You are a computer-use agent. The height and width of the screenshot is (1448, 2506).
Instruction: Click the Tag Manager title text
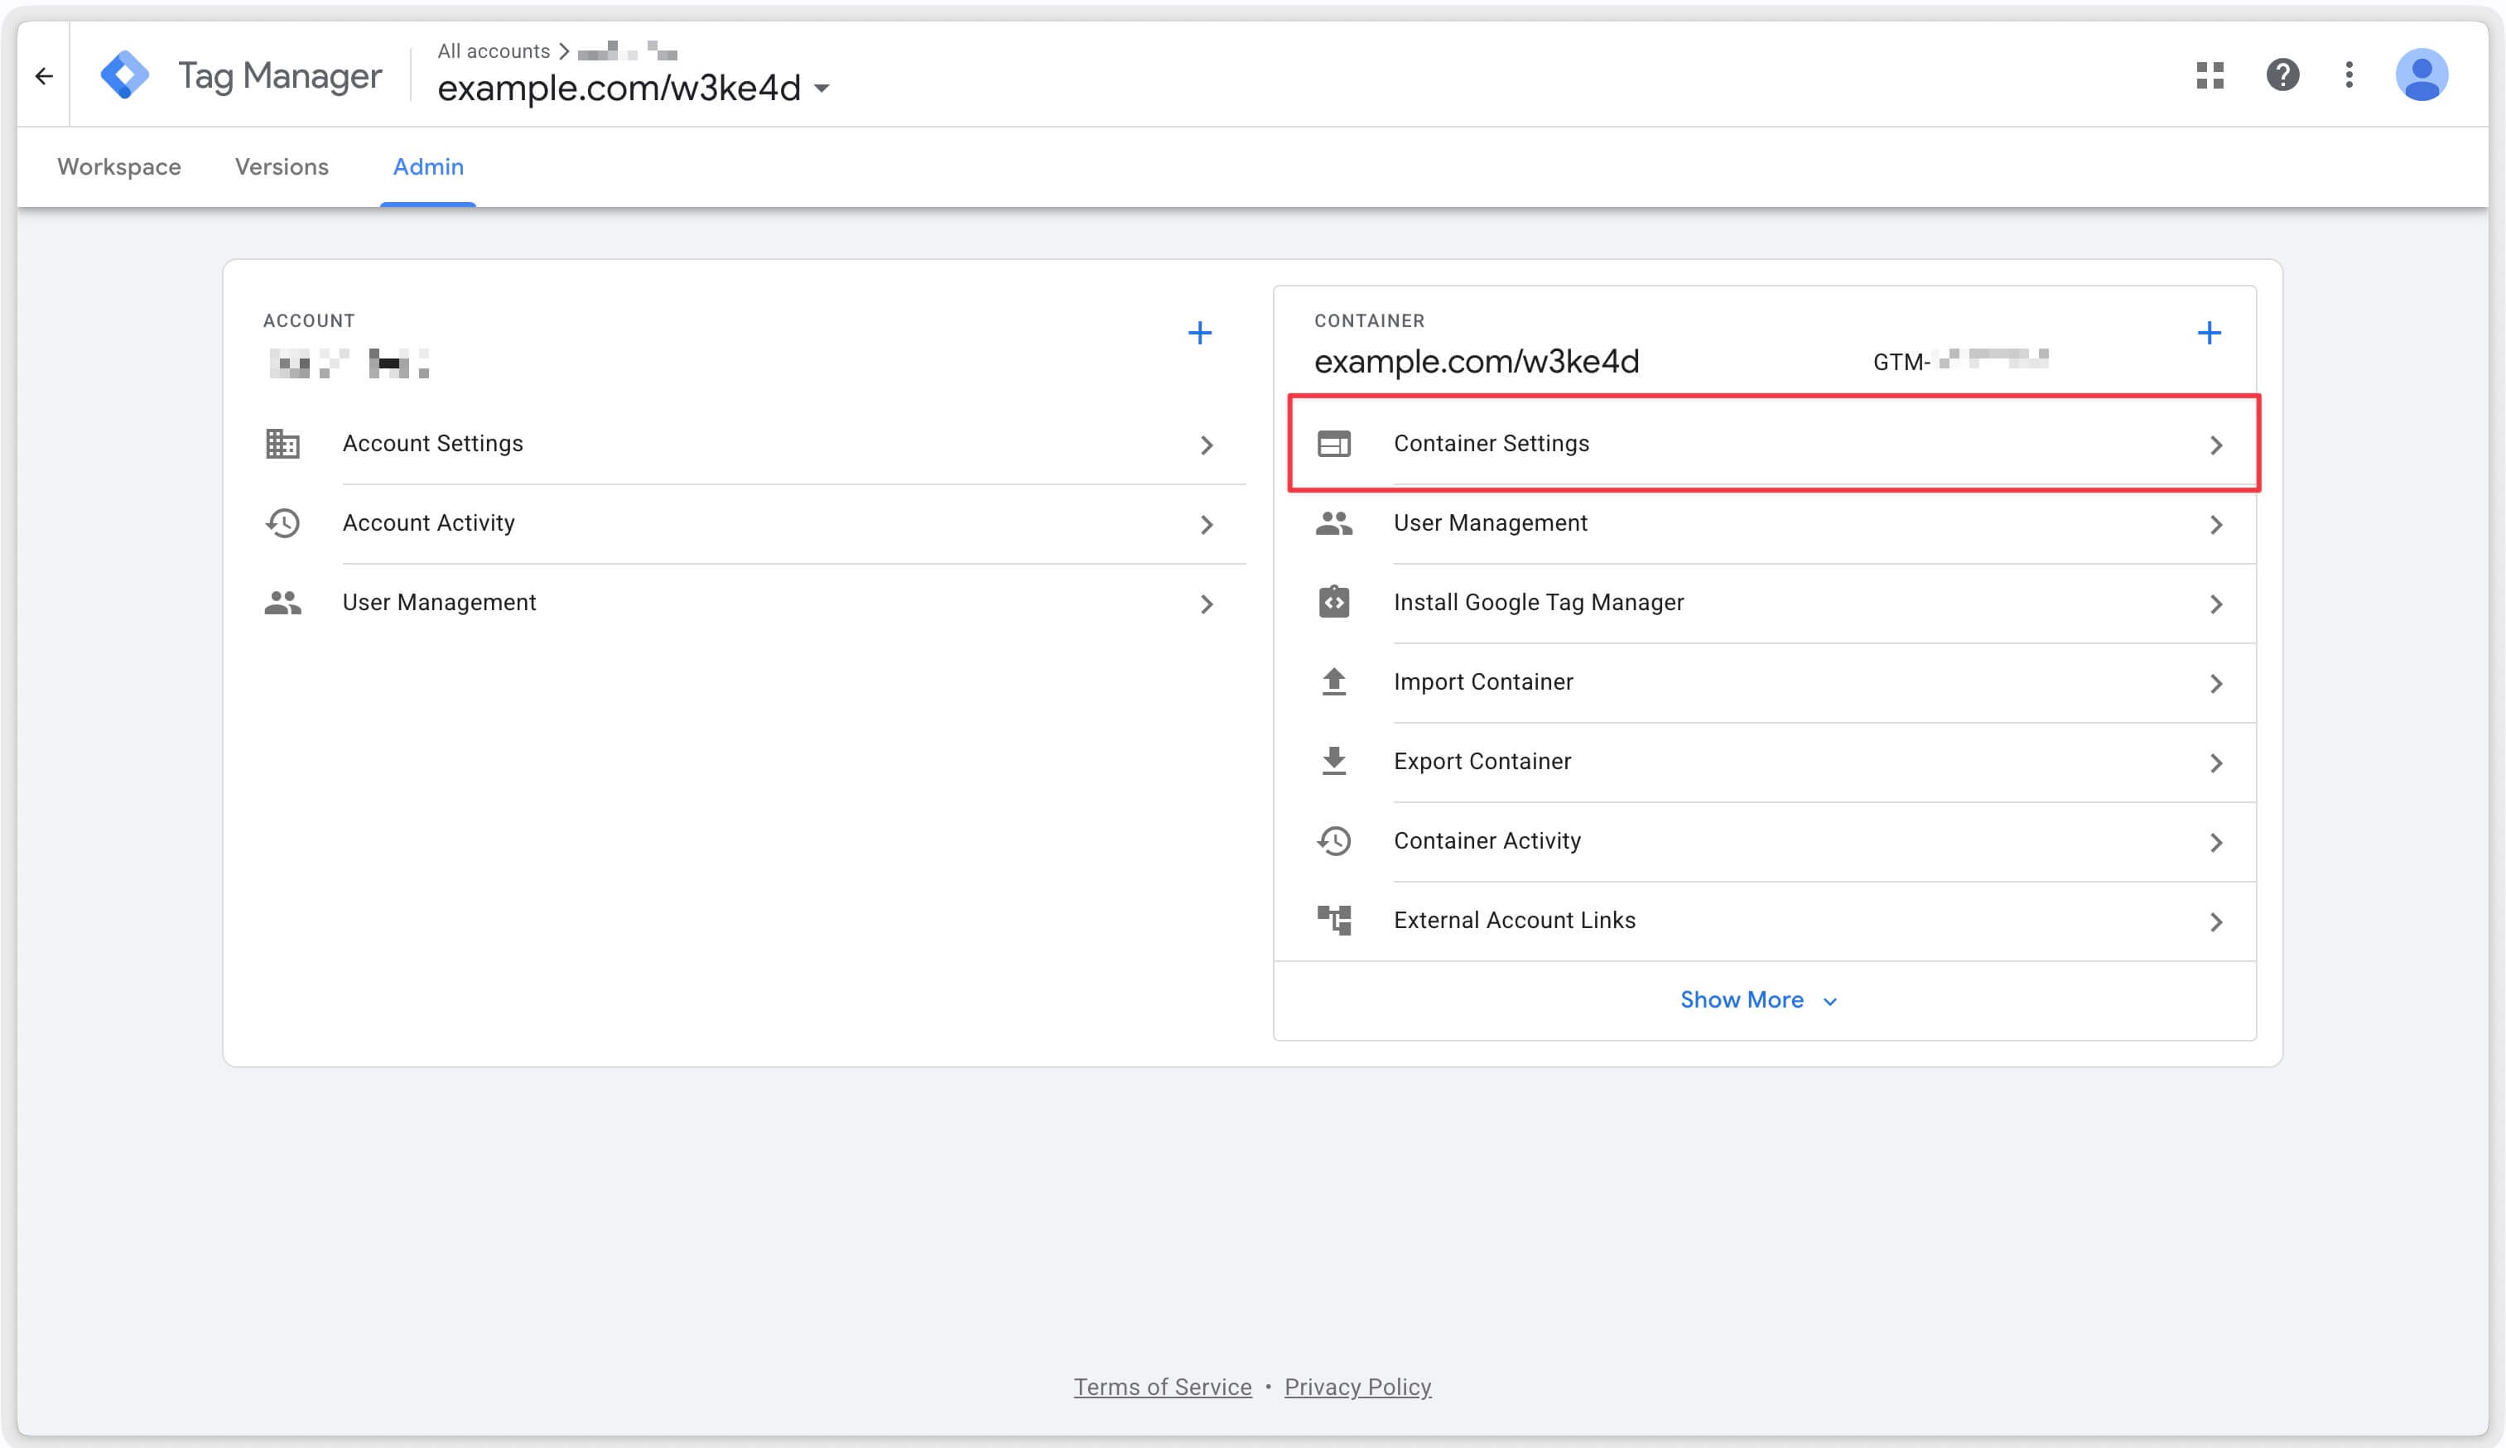(279, 75)
